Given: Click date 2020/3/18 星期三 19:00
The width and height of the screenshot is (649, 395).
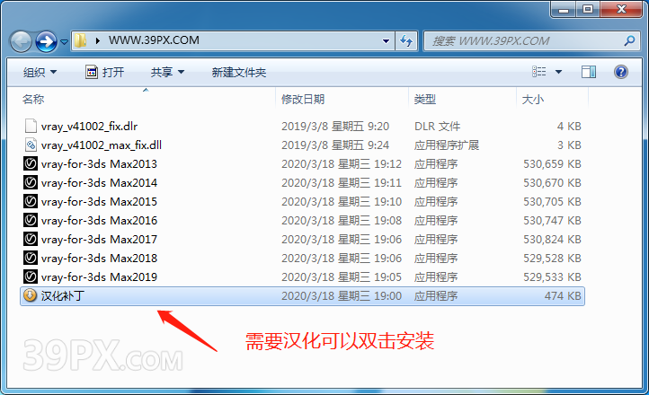Looking at the screenshot, I should coord(342,296).
